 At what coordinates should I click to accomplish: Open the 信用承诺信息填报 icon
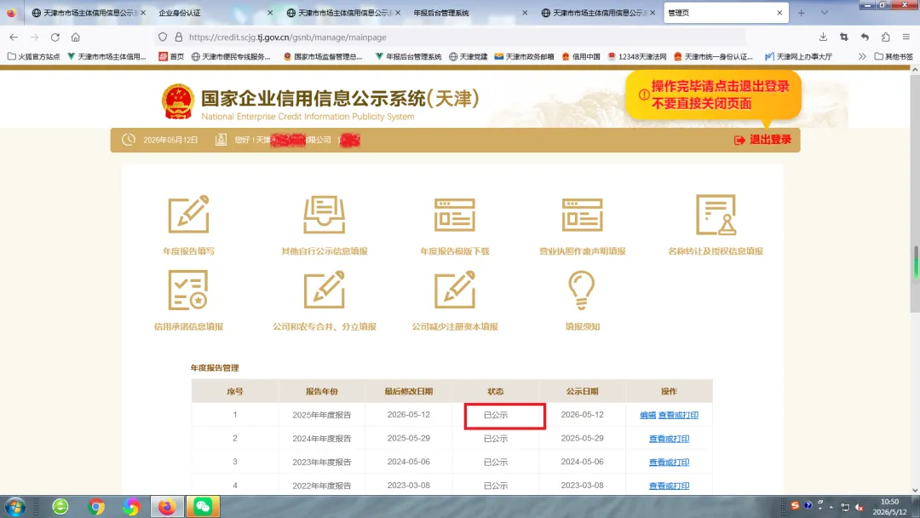(188, 290)
